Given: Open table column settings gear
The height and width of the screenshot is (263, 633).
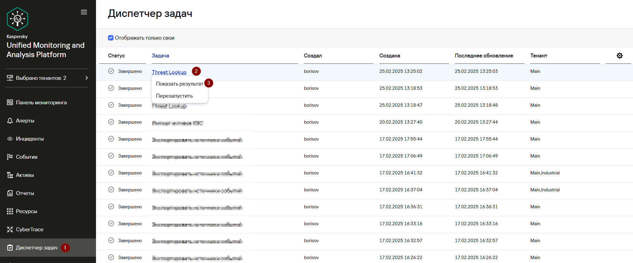Looking at the screenshot, I should (620, 56).
